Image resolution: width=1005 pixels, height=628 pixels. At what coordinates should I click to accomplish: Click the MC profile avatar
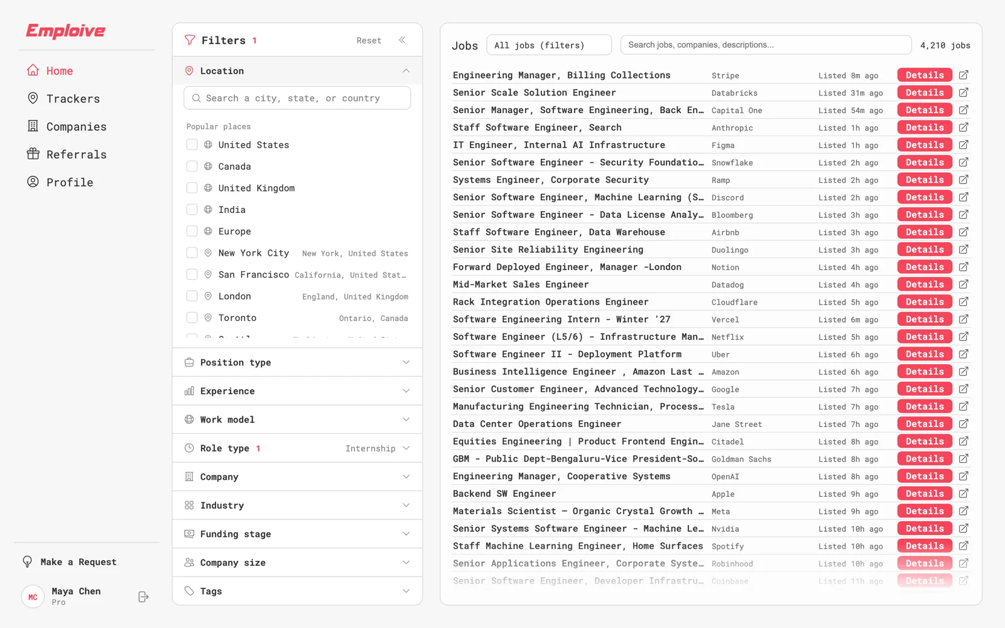33,597
